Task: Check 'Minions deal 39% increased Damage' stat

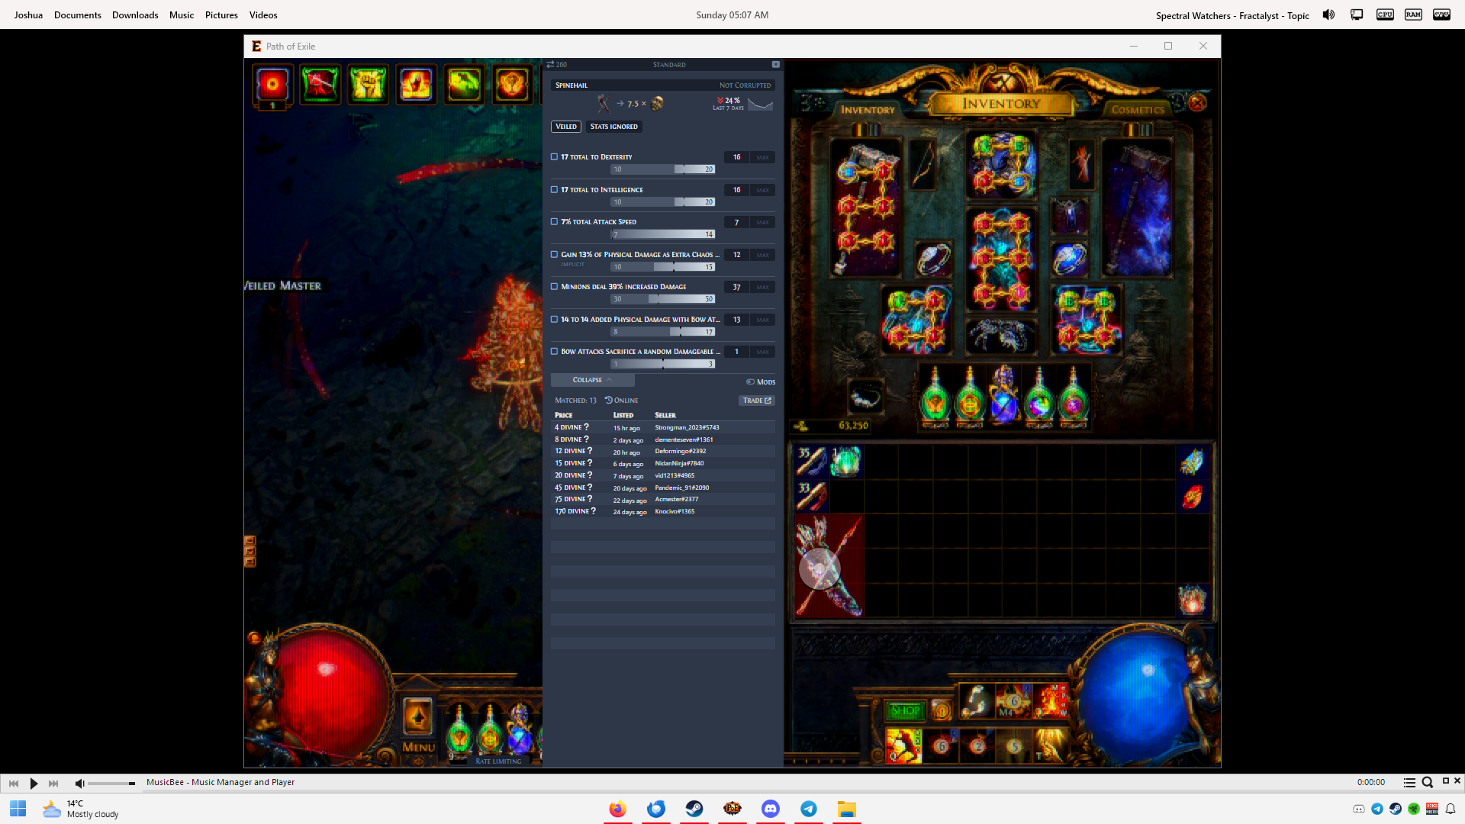Action: (x=554, y=287)
